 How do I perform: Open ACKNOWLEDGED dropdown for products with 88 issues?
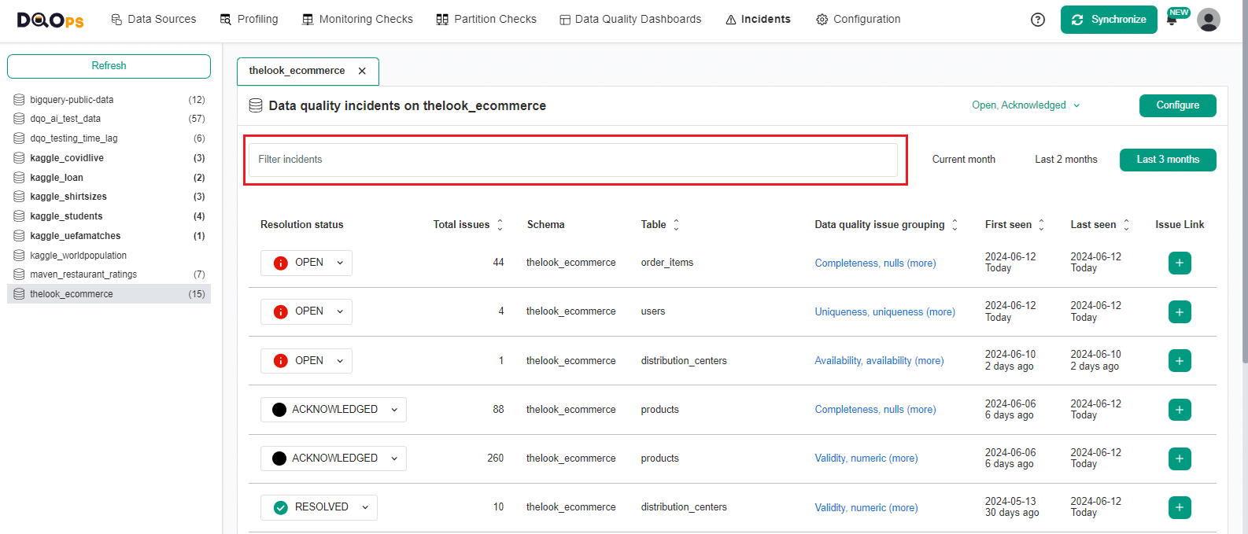click(334, 410)
